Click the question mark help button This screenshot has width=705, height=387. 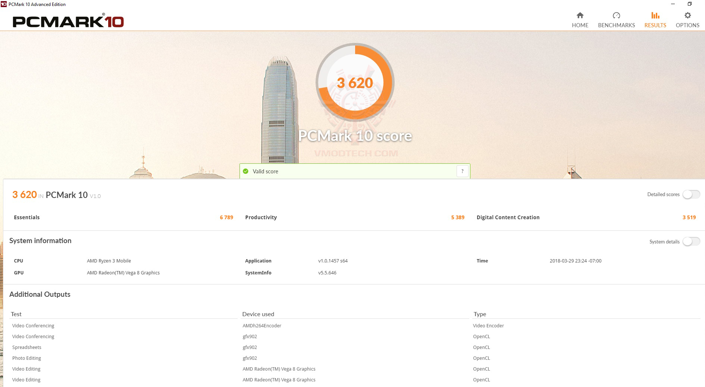click(462, 171)
